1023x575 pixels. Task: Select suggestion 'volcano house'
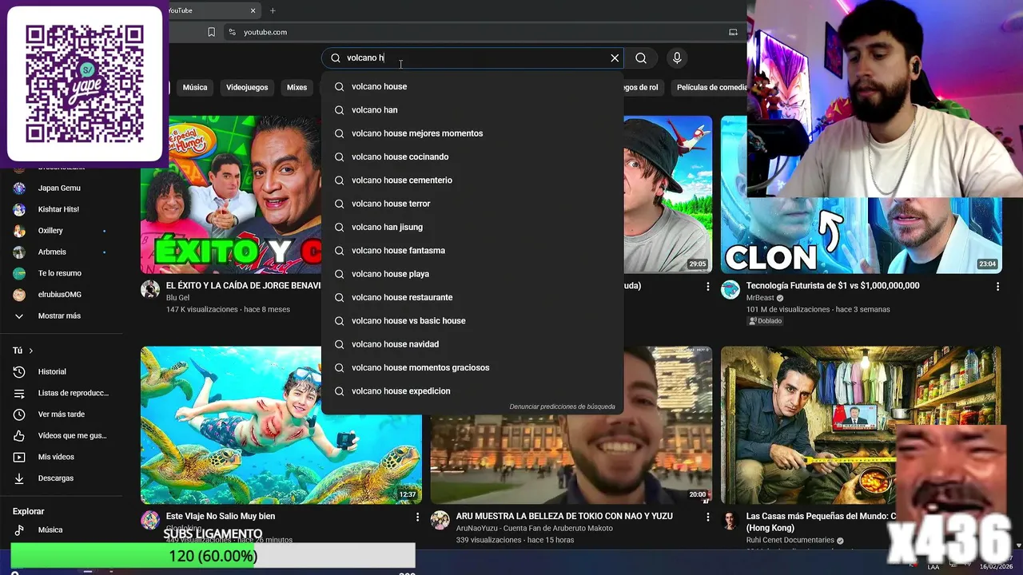pos(472,86)
